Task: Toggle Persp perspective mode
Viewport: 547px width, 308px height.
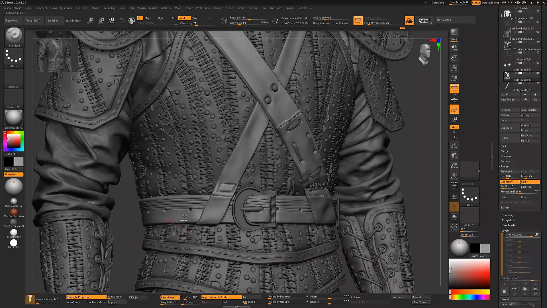Action: point(454,88)
